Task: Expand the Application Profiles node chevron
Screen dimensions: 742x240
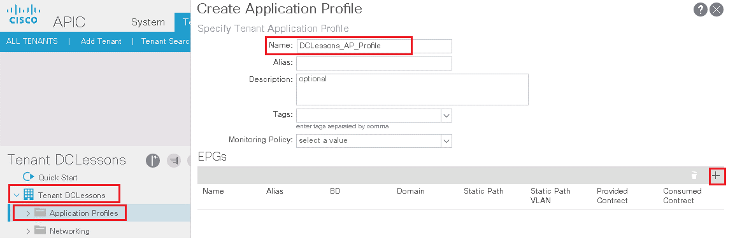Action: coord(28,213)
